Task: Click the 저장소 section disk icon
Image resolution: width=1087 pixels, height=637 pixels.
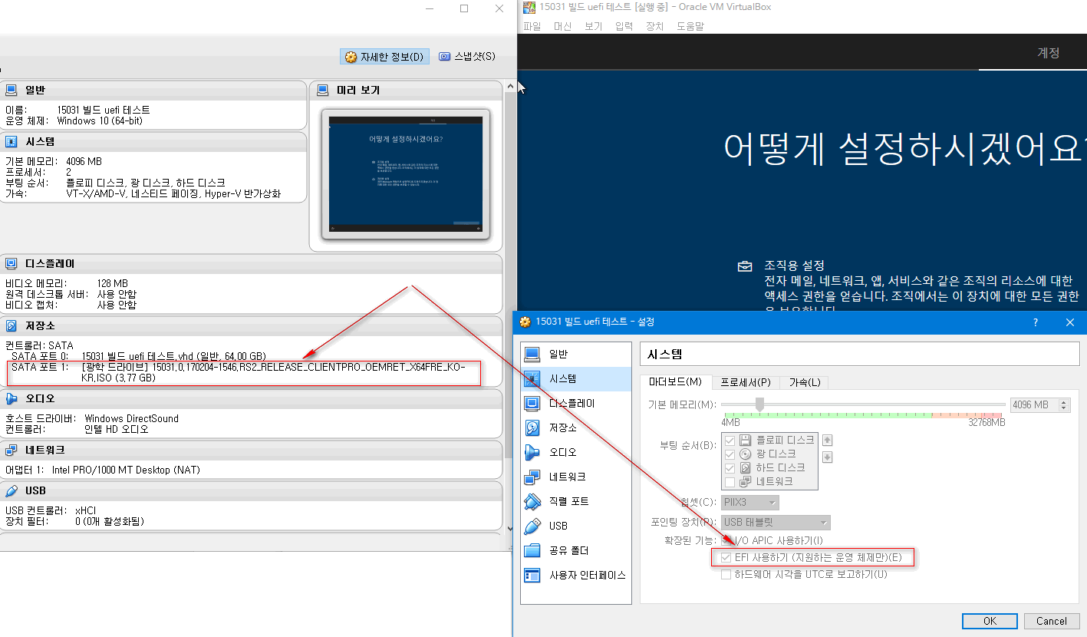Action: (12, 325)
